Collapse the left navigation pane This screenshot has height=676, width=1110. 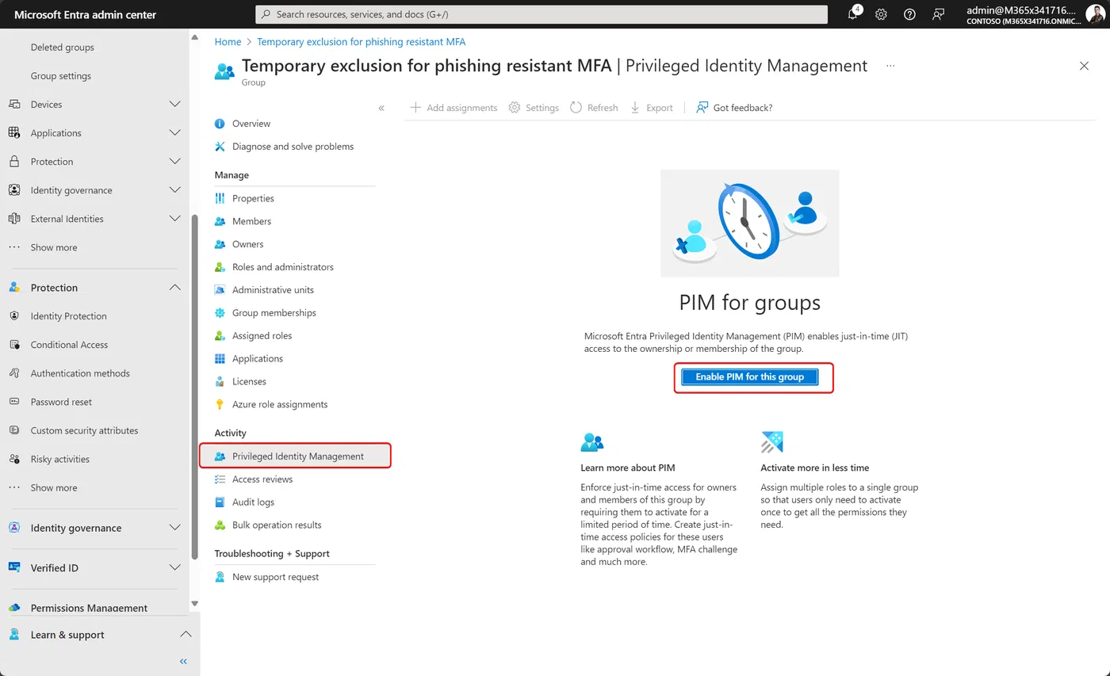pos(183,661)
